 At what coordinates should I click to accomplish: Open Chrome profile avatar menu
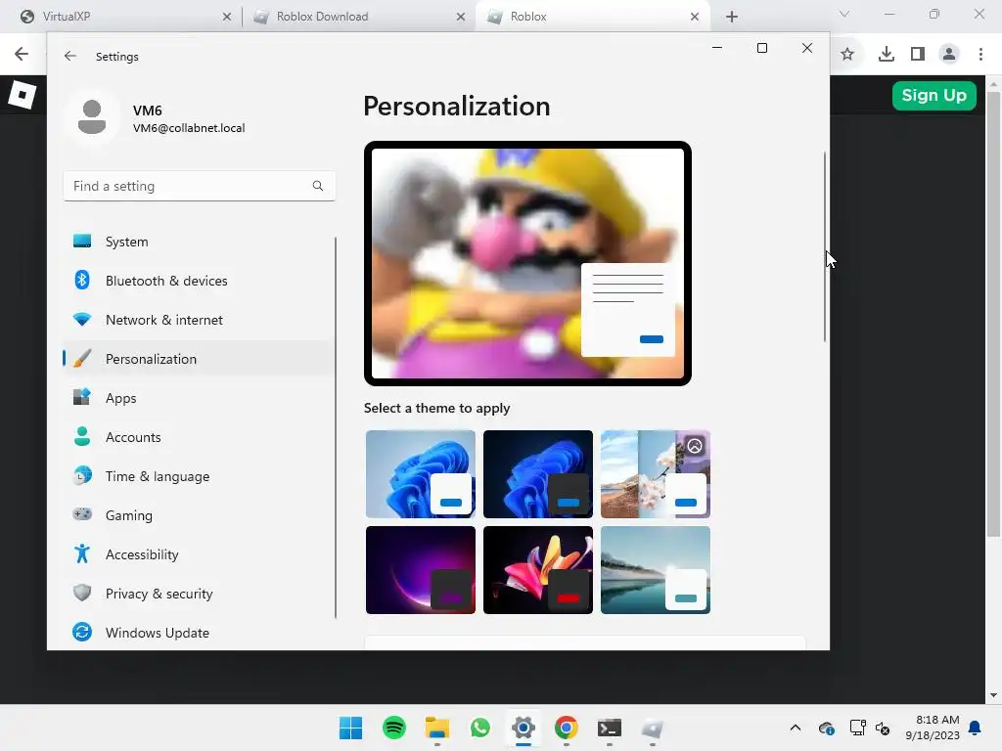coord(949,55)
